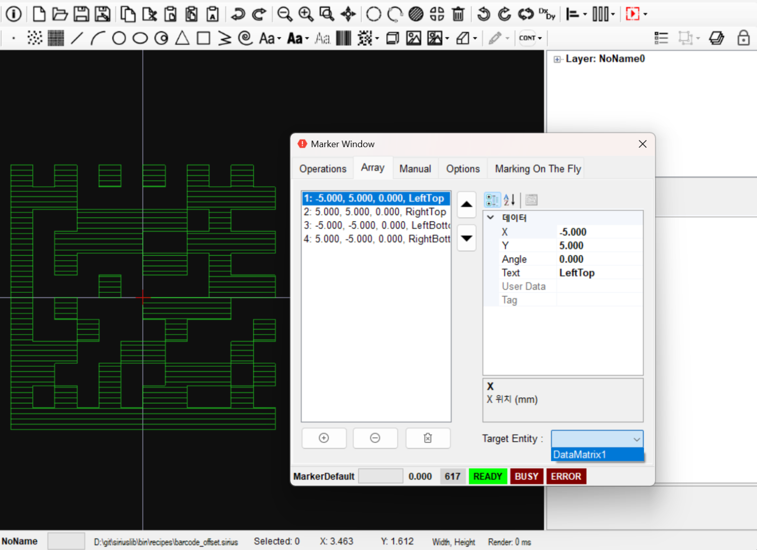The image size is (757, 550).
Task: Click the BUSY status indicator
Action: coord(527,477)
